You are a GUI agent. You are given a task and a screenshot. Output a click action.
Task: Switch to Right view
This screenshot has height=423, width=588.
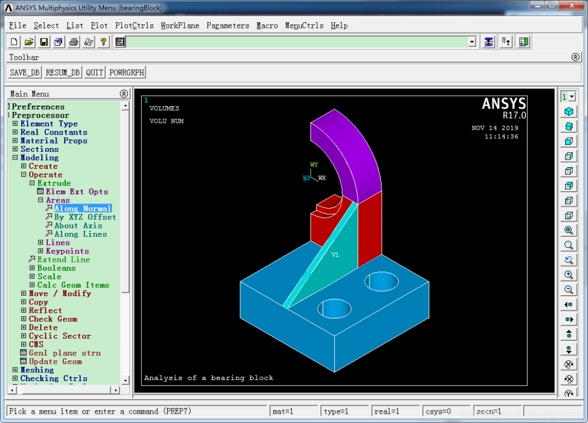568,156
